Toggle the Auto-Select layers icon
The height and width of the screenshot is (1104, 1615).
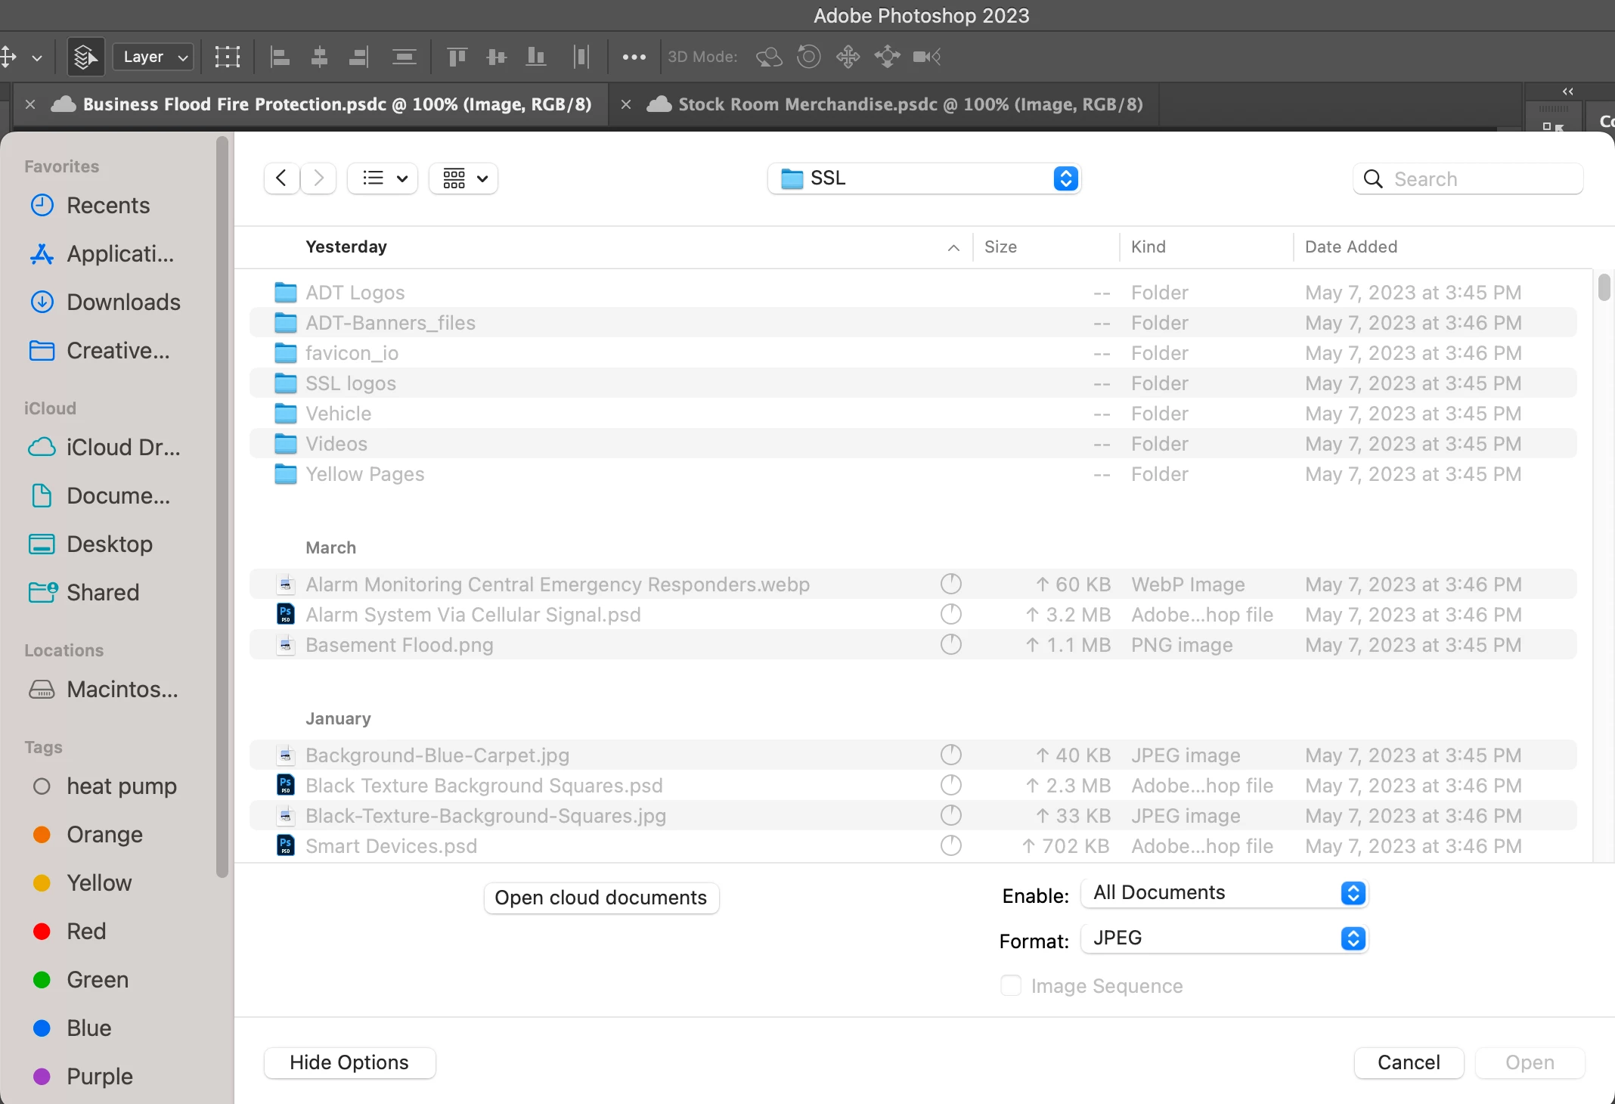coord(85,57)
